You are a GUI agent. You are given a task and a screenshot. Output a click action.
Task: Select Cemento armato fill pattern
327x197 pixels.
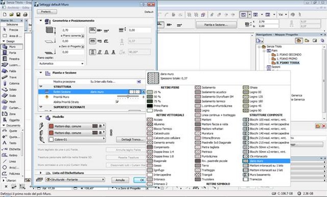(160, 143)
